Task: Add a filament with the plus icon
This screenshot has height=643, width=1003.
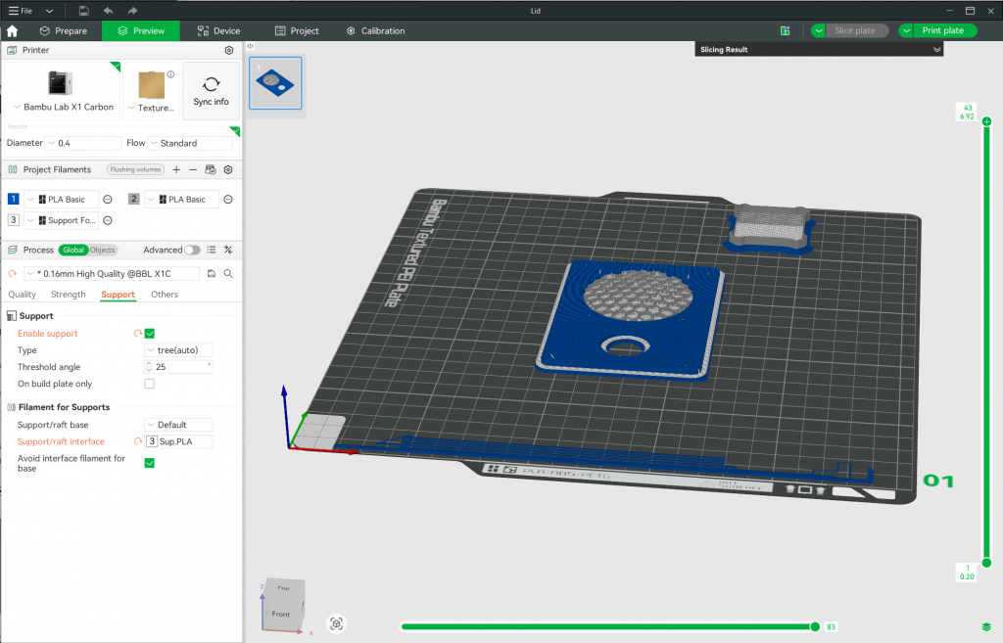Action: pos(176,169)
